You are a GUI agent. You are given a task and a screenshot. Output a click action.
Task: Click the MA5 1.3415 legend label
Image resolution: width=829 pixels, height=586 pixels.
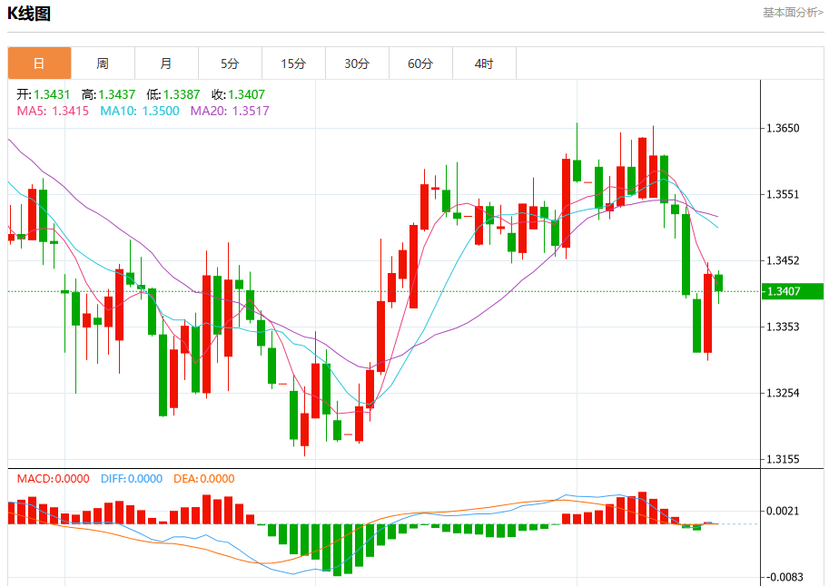[x=53, y=111]
